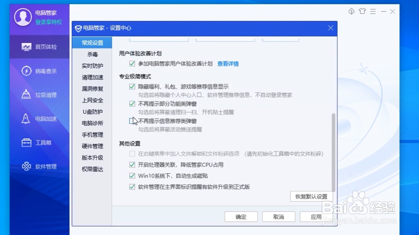
Task: Close the 设置中心 dialog
Action: 330,28
